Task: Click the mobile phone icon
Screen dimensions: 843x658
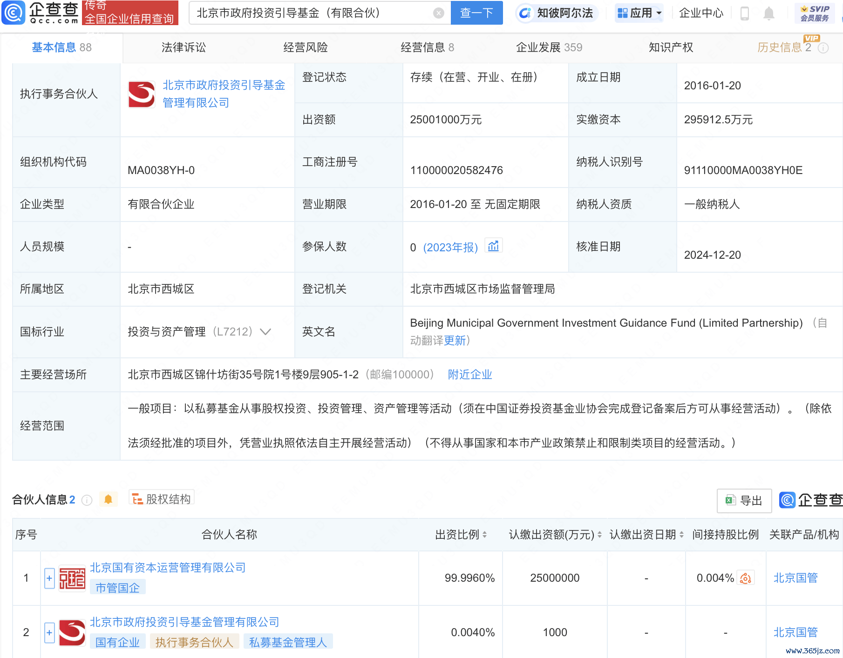Action: (x=744, y=13)
